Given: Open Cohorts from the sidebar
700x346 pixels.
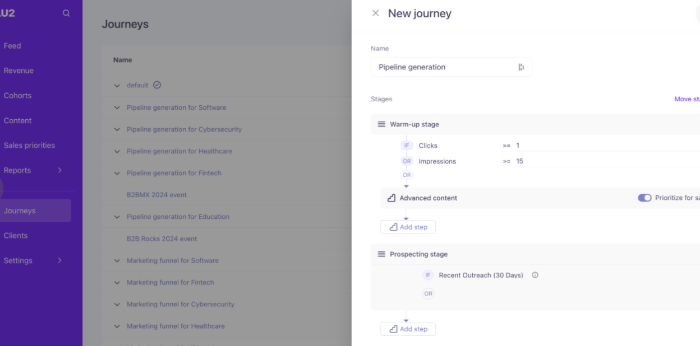Looking at the screenshot, I should point(17,96).
